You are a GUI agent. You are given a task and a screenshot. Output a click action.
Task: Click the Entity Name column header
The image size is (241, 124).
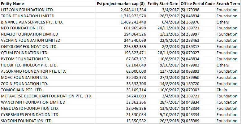(x=12, y=4)
